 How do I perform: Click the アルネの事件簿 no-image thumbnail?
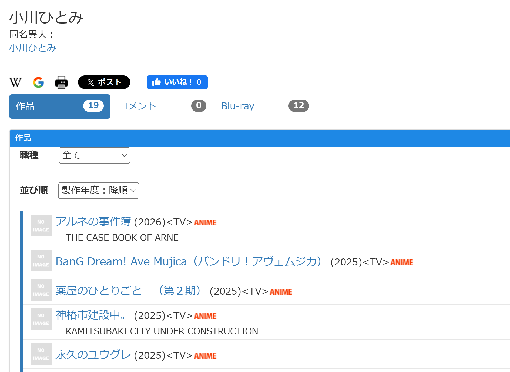[41, 225]
